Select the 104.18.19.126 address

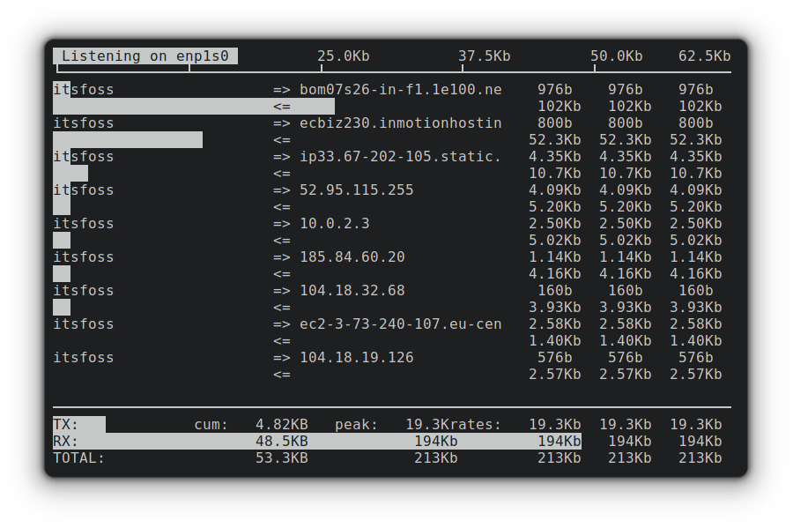point(356,358)
